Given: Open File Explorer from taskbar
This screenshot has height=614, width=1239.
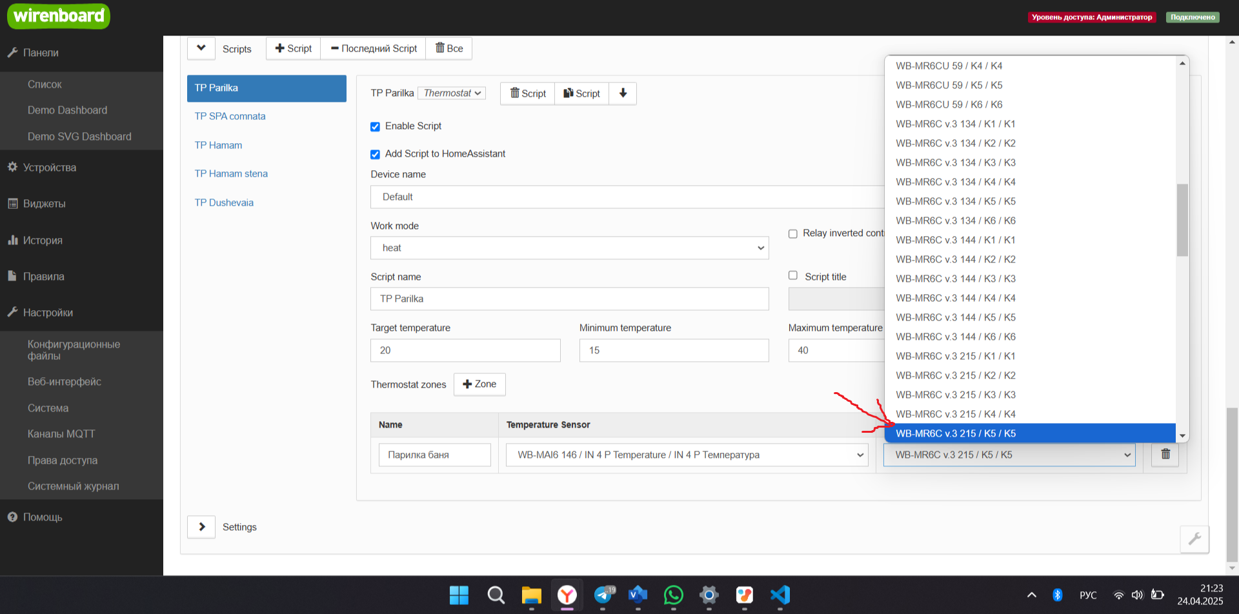Looking at the screenshot, I should click(531, 595).
